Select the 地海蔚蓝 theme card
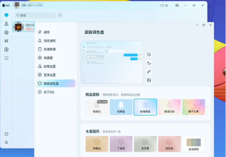 pyautogui.click(x=145, y=107)
